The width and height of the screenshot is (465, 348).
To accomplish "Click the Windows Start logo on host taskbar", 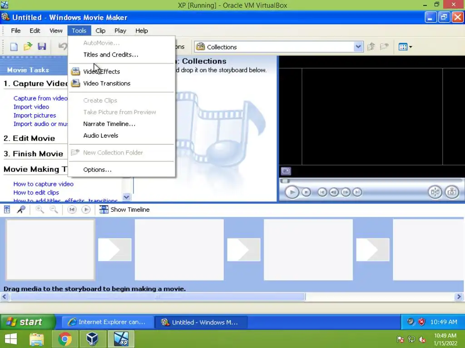I will 11,339.
